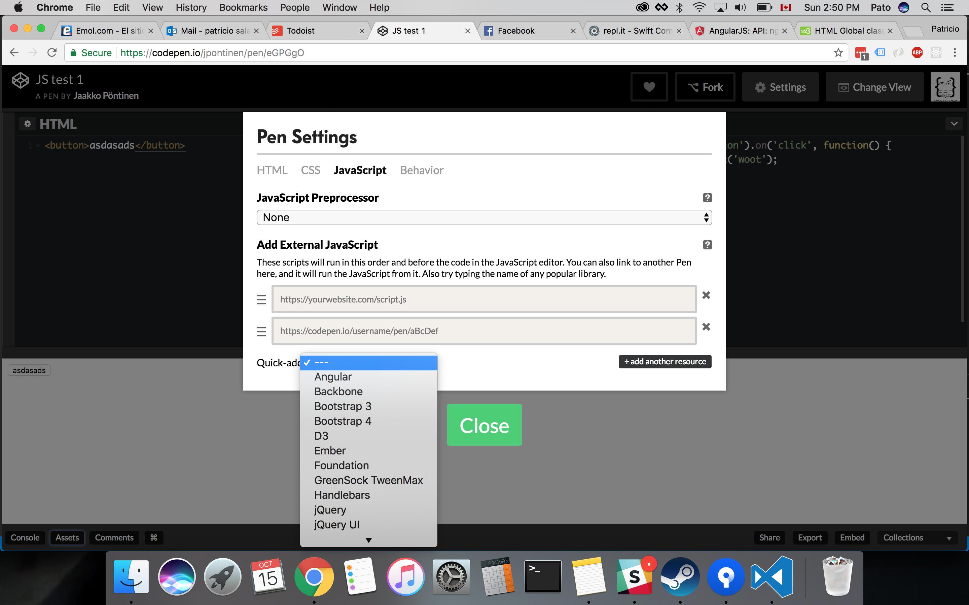Viewport: 969px width, 605px height.
Task: Click the HTML editor gear settings icon
Action: coord(27,124)
